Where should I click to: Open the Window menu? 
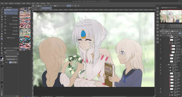tap(43, 3)
